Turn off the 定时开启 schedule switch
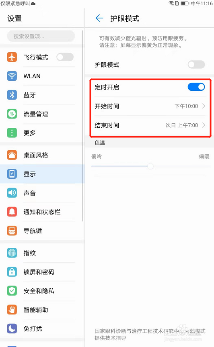The height and width of the screenshot is (347, 214). click(196, 87)
